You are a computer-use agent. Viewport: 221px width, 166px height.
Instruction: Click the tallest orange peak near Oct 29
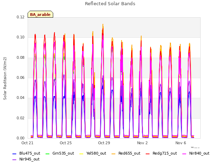103,25
